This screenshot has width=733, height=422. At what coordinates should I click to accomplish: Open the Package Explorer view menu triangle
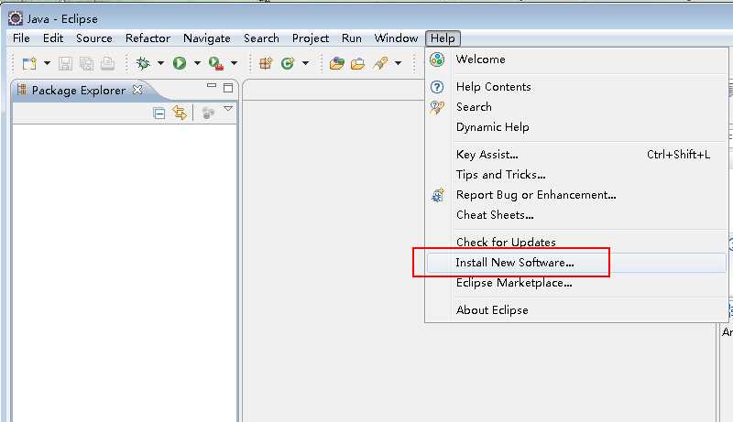tap(228, 108)
